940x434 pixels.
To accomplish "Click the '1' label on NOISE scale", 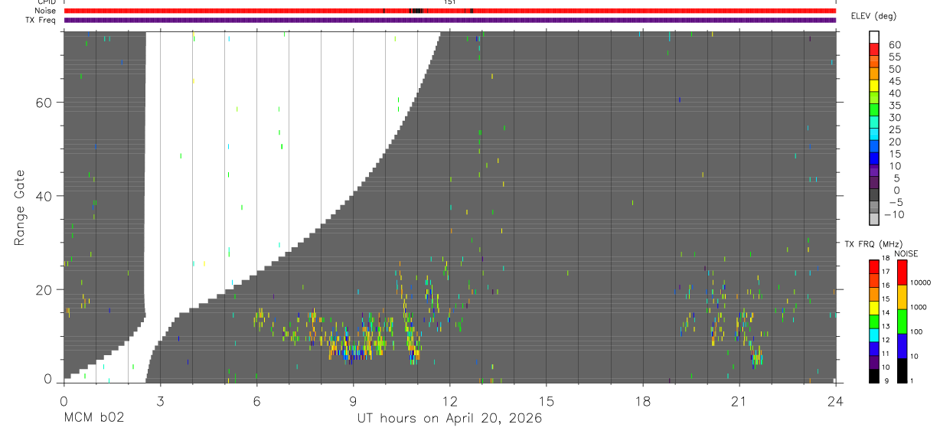I will click(912, 380).
